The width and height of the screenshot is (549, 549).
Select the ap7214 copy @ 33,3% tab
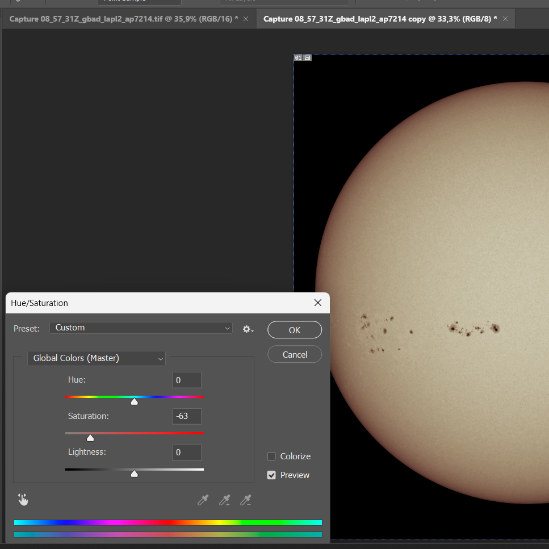379,19
